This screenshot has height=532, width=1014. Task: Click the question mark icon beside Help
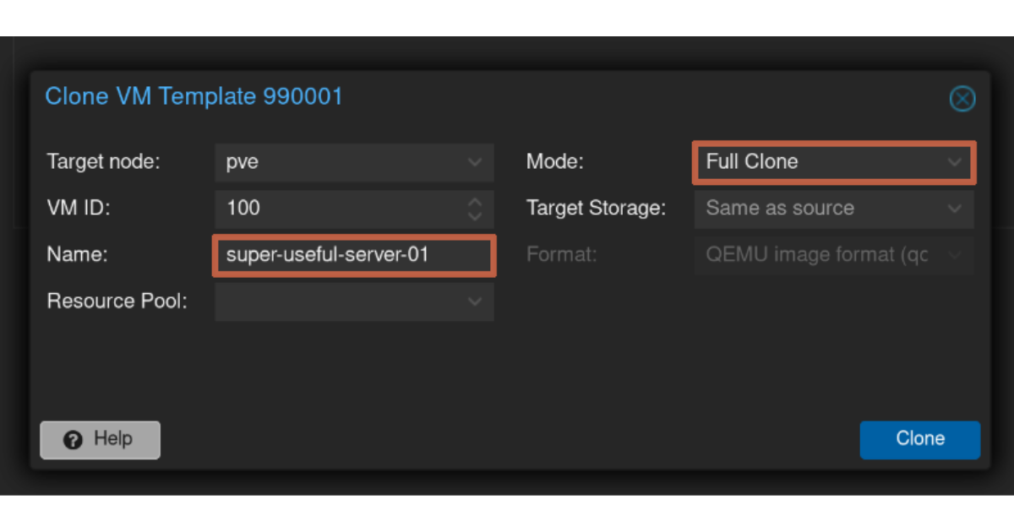pyautogui.click(x=74, y=440)
